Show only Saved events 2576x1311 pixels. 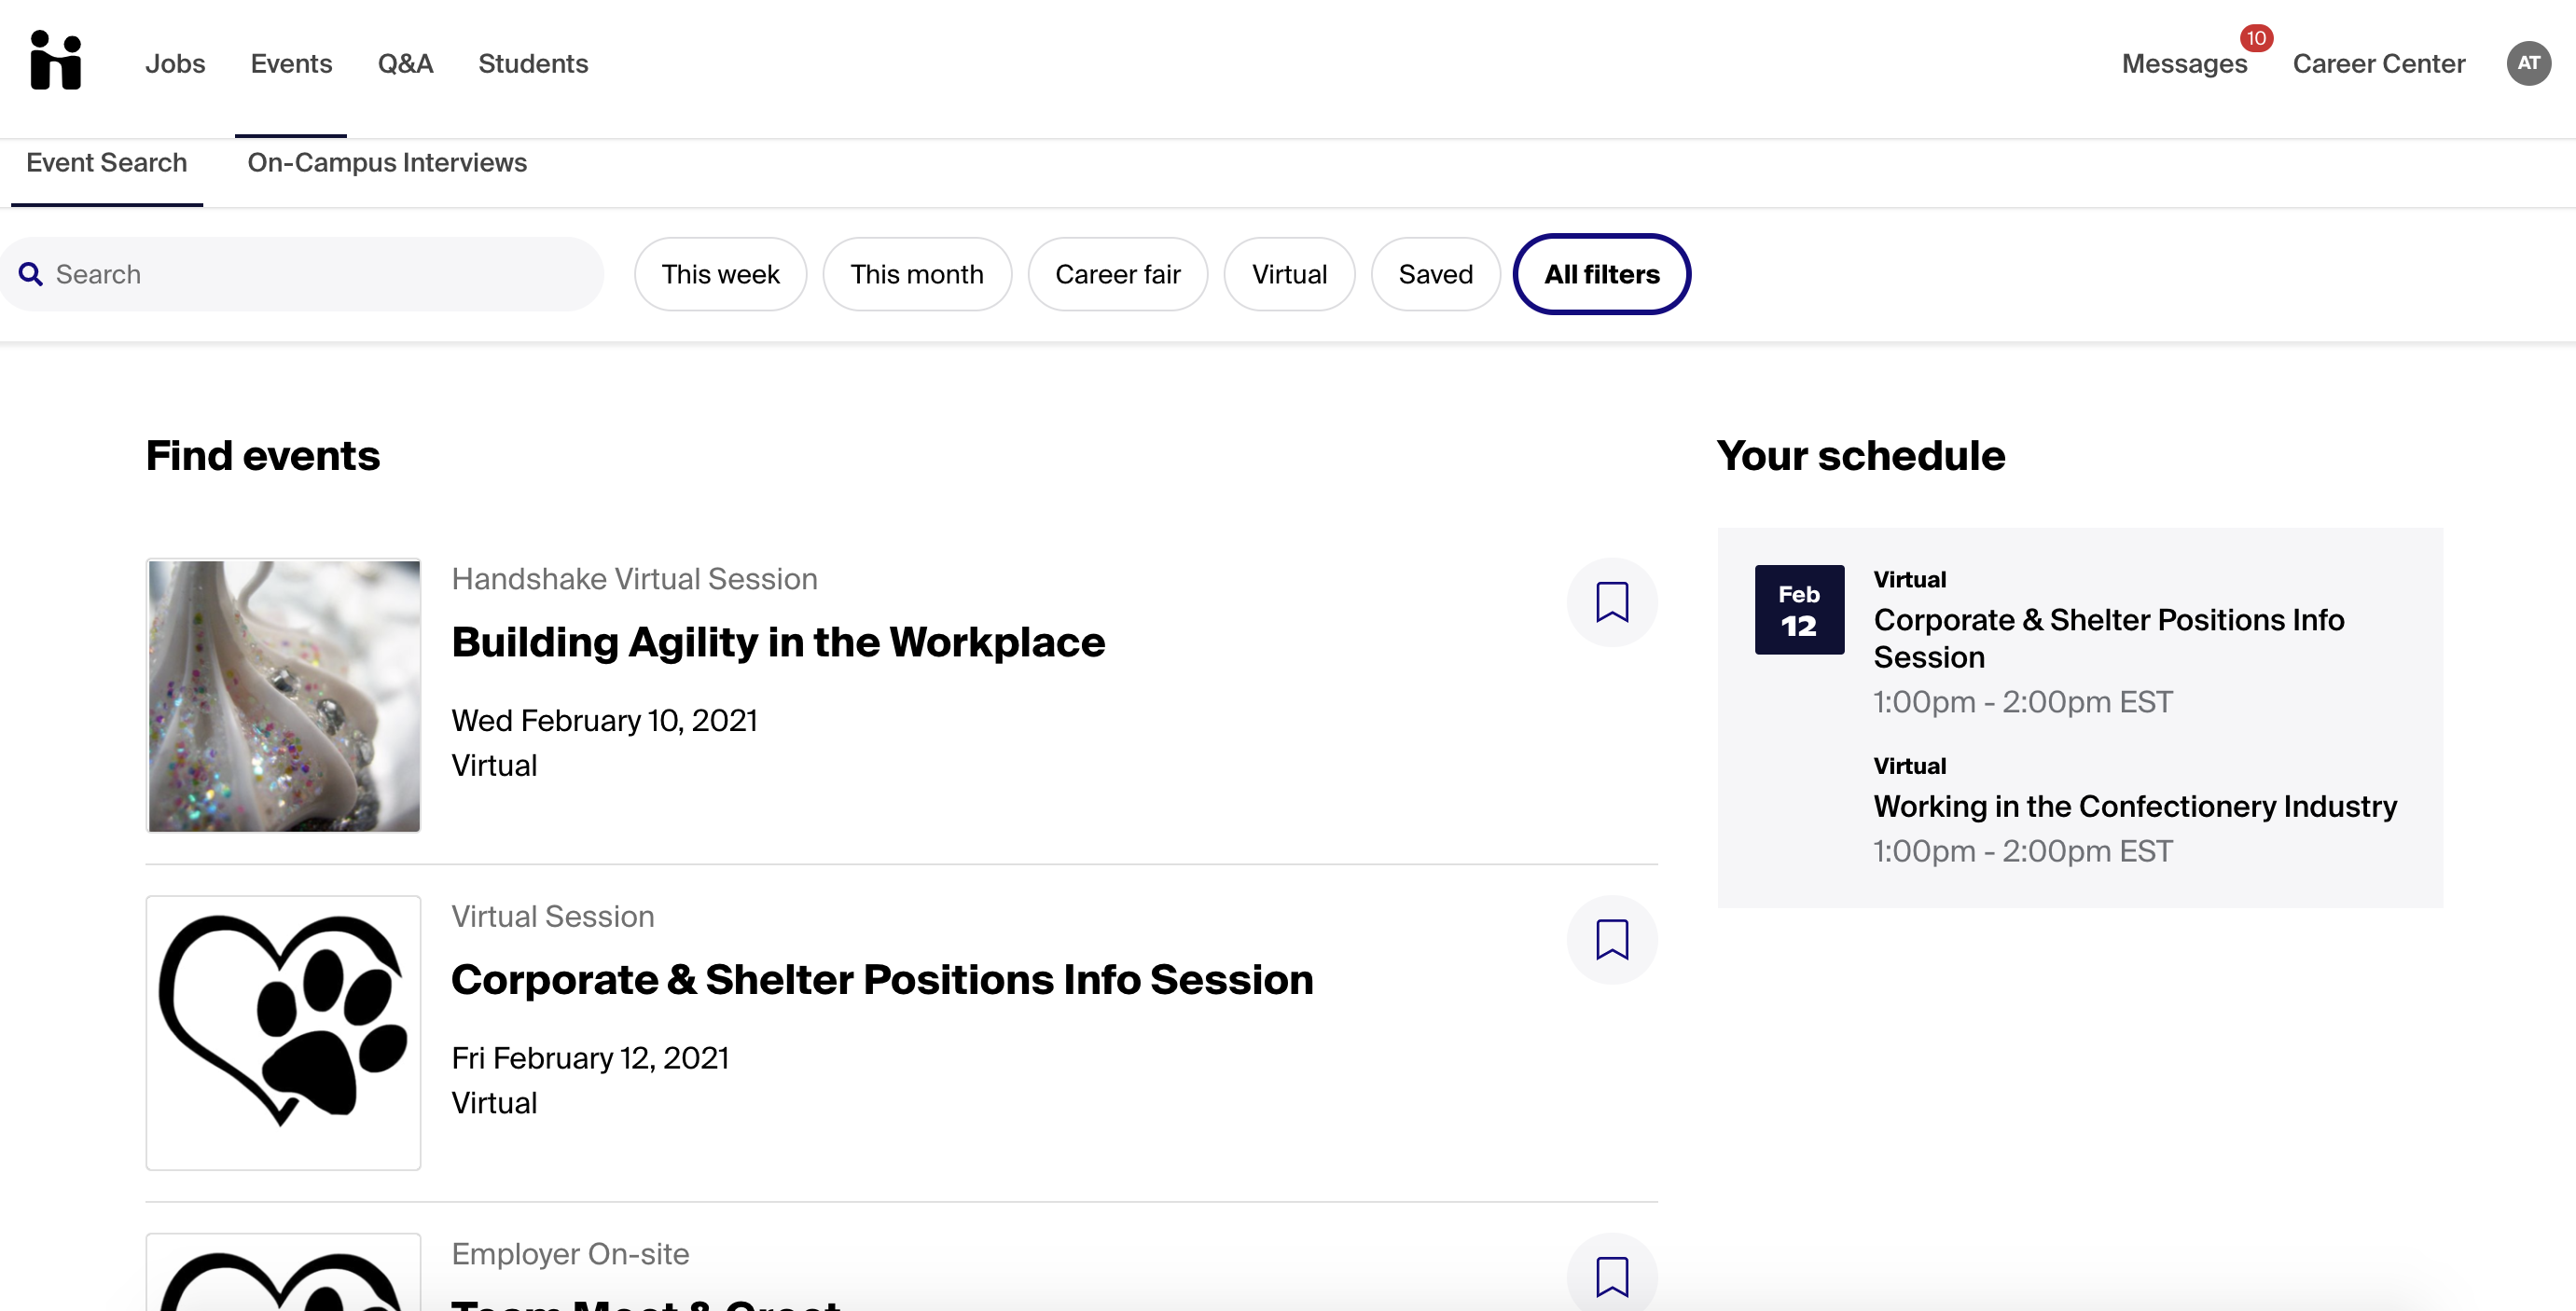point(1435,274)
